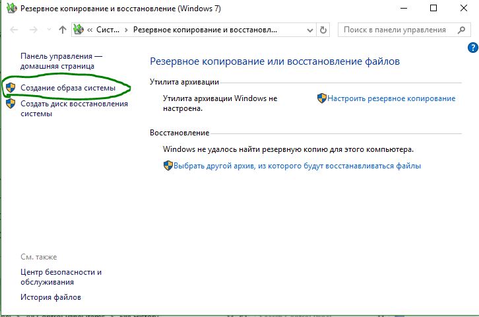The width and height of the screenshot is (479, 317).
Task: Expand the address bar history dropdown
Action: (309, 30)
